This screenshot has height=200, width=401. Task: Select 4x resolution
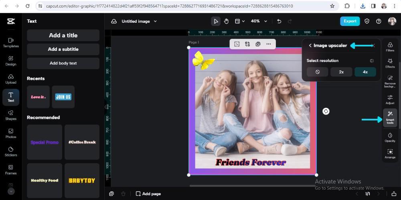[365, 72]
